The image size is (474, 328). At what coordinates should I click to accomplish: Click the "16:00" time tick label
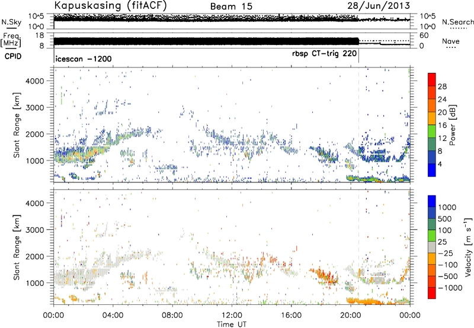291,316
